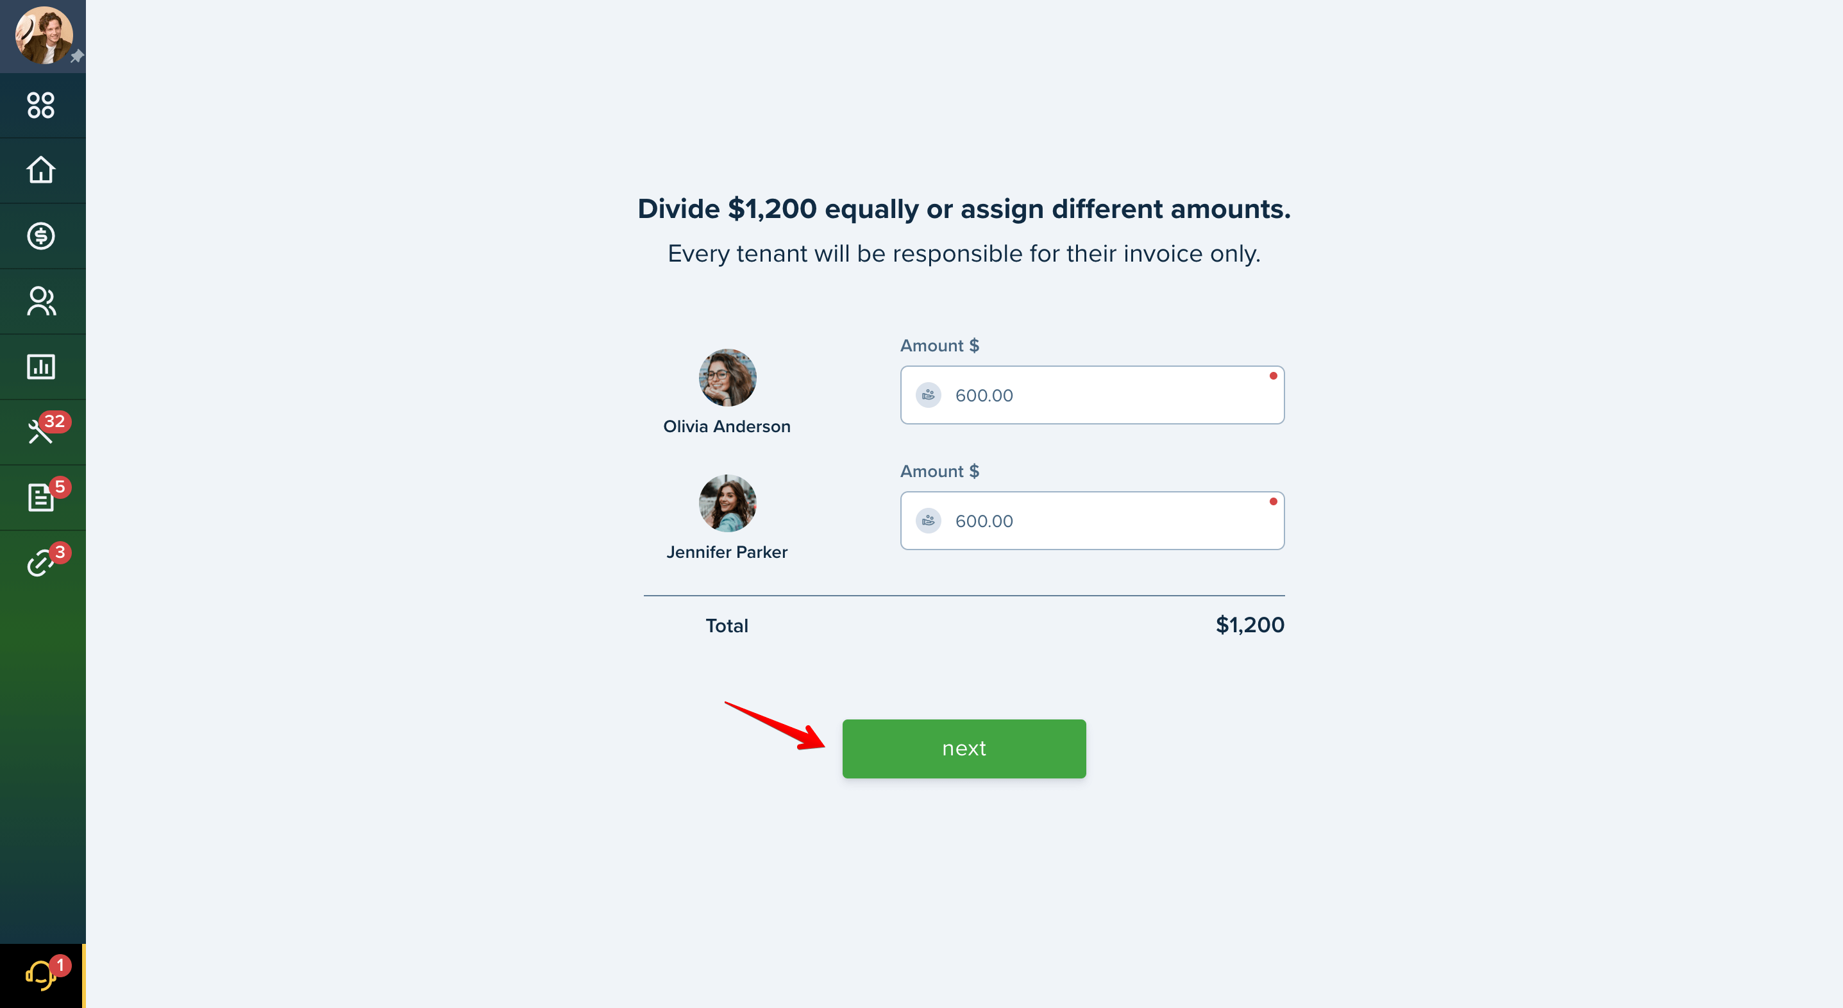
Task: Open the user profile avatar
Action: (44, 35)
